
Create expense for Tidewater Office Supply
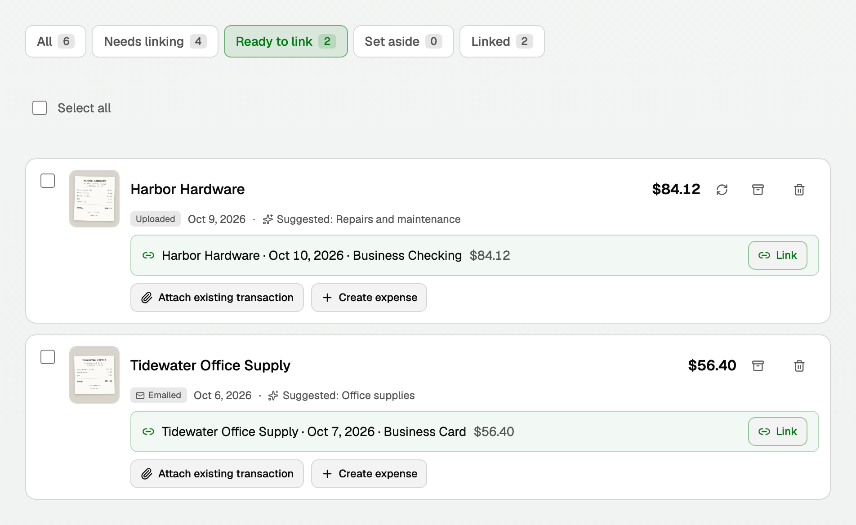[x=369, y=474]
